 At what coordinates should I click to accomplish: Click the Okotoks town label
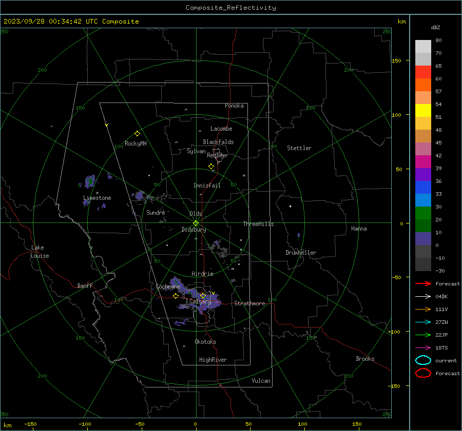pos(205,342)
